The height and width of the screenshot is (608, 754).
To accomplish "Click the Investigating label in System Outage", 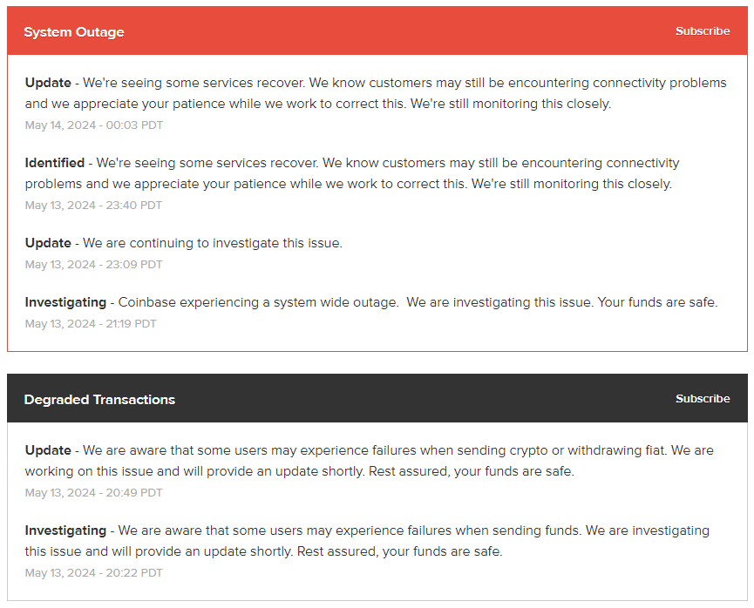I will pos(65,302).
